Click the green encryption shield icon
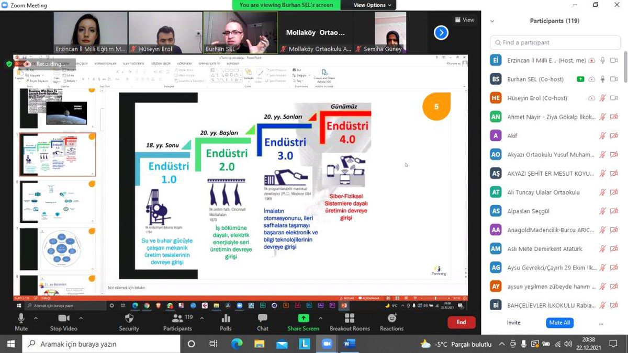The width and height of the screenshot is (628, 353). coord(9,63)
